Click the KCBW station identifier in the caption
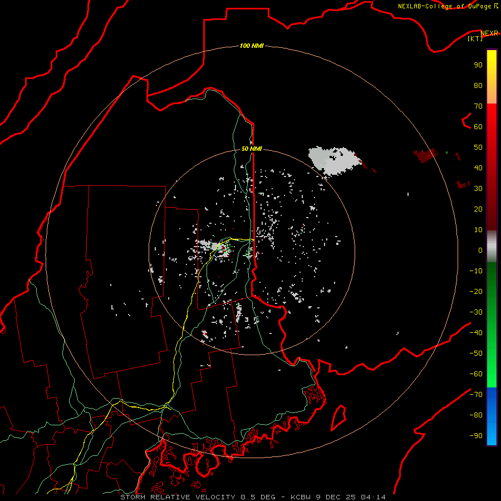 click(x=301, y=497)
